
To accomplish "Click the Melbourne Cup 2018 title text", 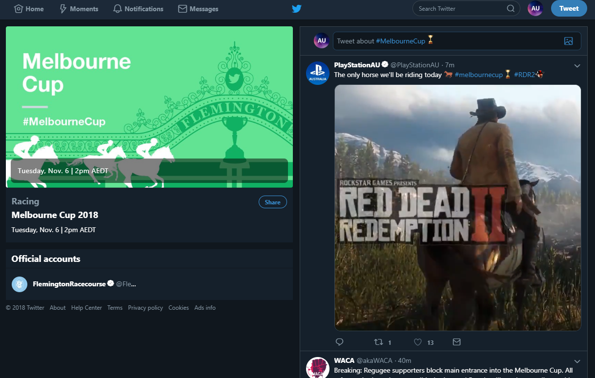I will tap(55, 215).
